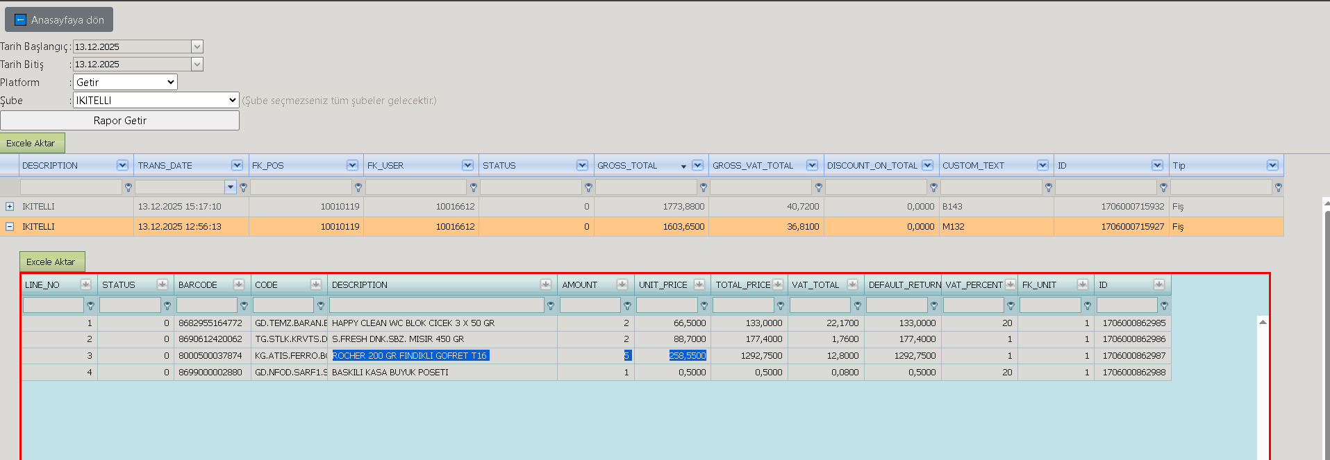Viewport: 1330px width, 460px height.
Task: Open the Şube branch selector
Action: 156,100
